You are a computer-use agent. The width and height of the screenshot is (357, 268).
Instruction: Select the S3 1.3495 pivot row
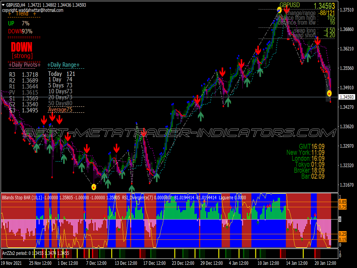(24, 110)
